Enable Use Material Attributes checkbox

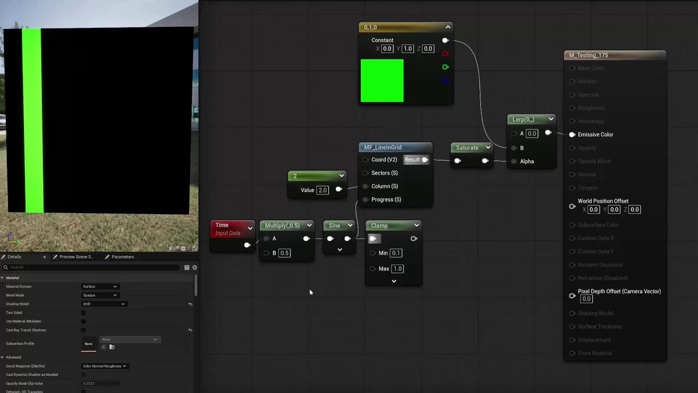pyautogui.click(x=83, y=321)
